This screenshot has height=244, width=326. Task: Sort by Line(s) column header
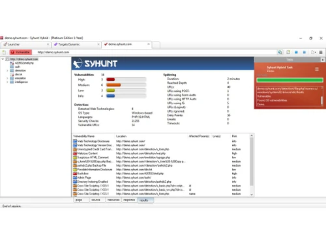click(220, 136)
